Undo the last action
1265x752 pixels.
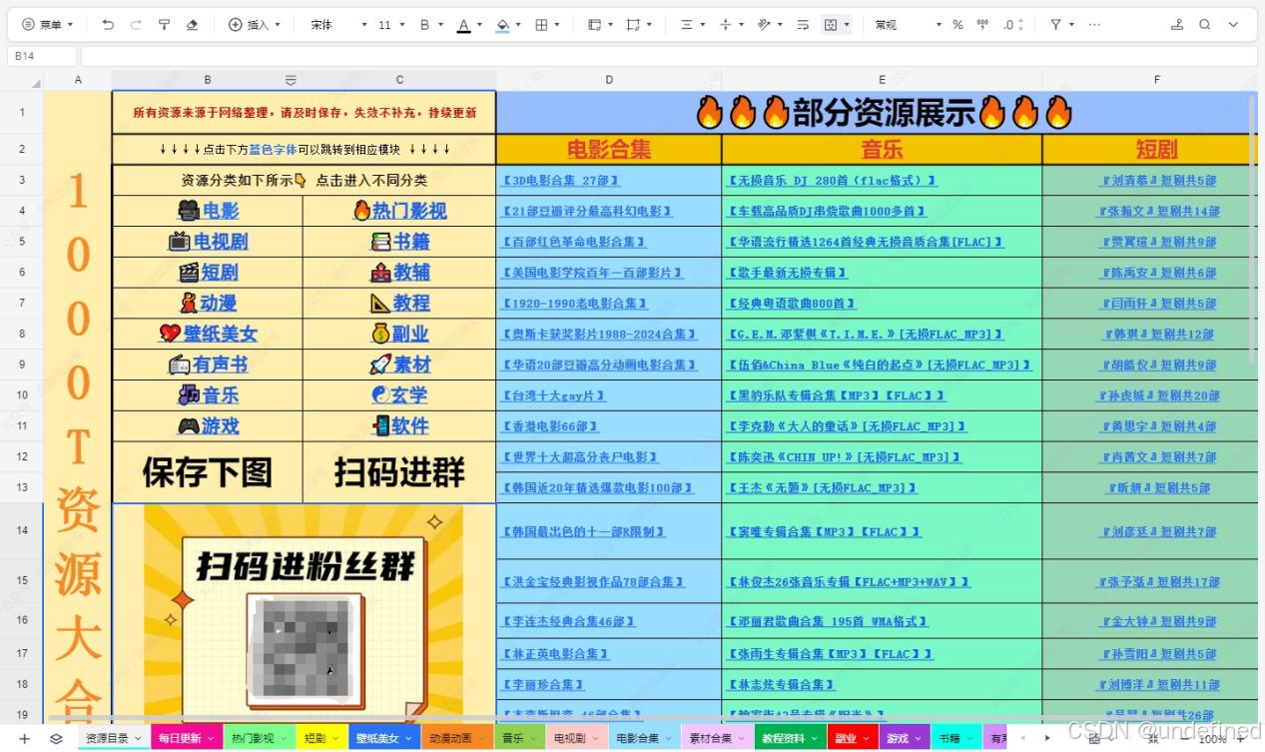108,24
